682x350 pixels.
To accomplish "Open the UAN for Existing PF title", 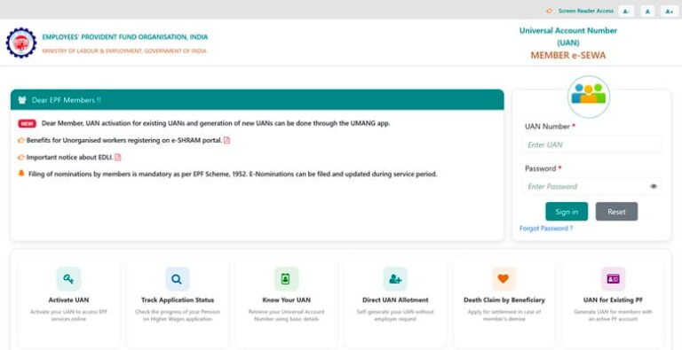I will click(613, 300).
